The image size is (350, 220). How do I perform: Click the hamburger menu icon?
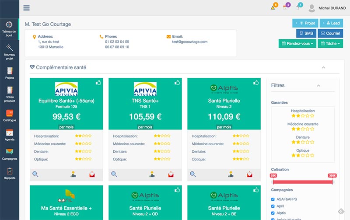point(27,7)
